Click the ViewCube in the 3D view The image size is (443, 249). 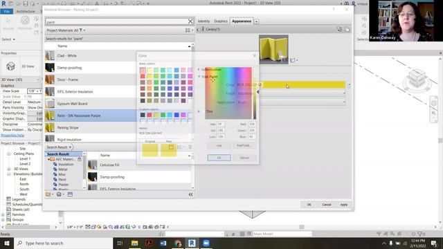(417, 77)
